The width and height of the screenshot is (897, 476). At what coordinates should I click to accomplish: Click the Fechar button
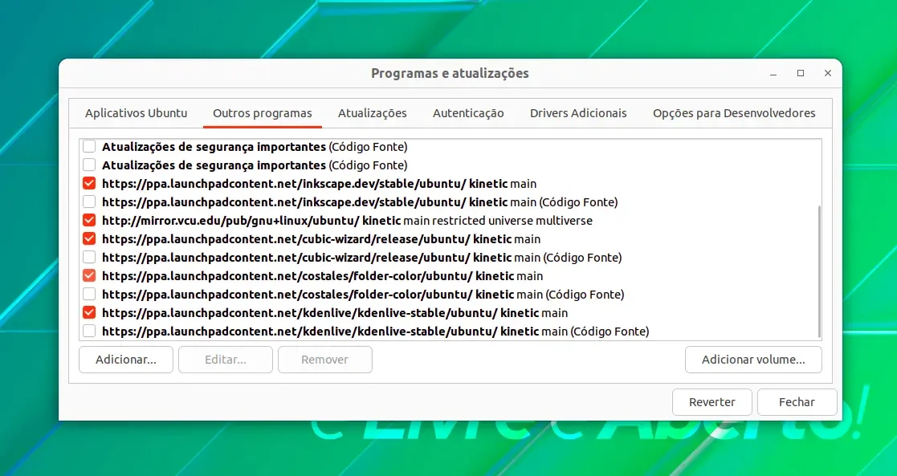[x=797, y=402]
